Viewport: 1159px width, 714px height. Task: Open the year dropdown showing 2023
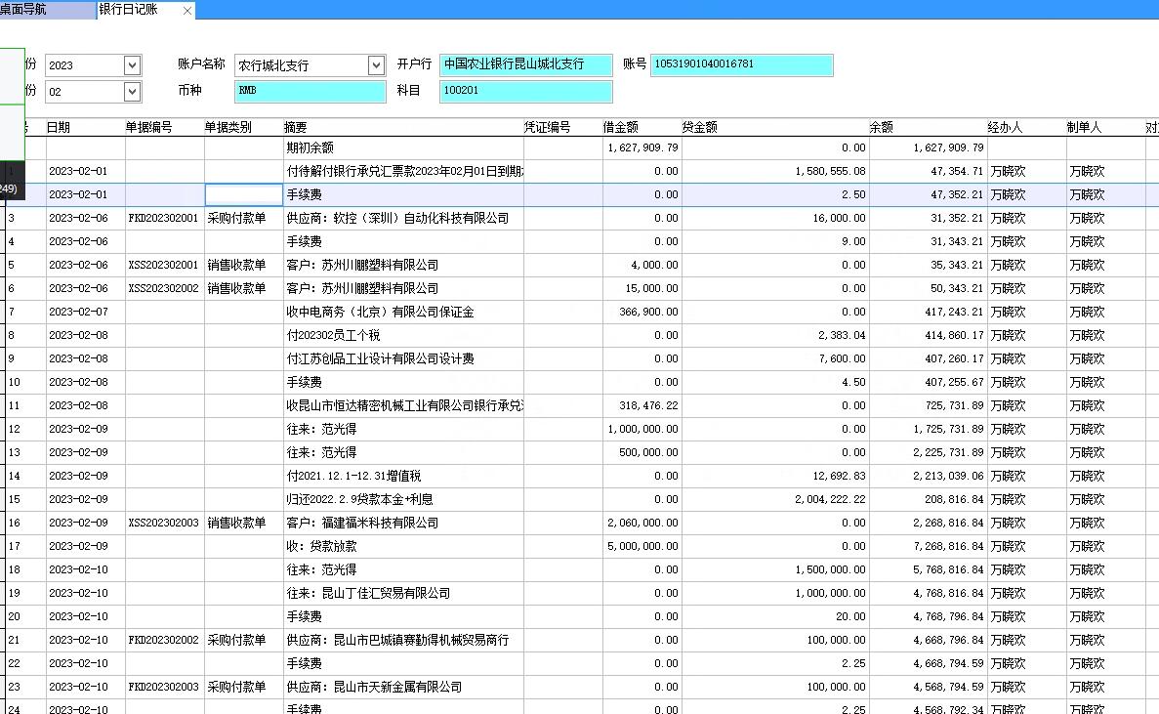coord(133,65)
